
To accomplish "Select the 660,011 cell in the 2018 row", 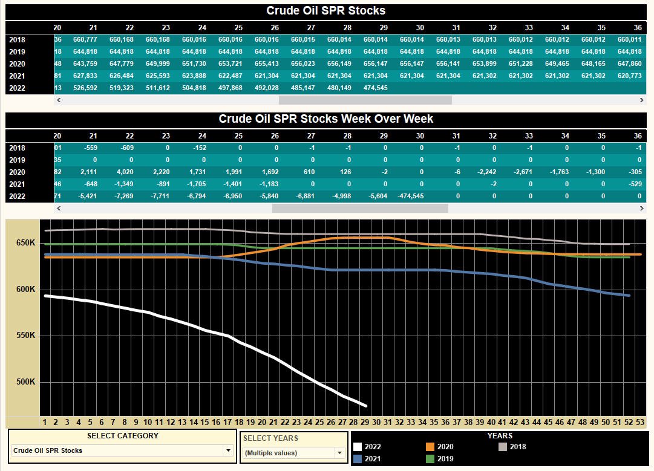I will point(629,39).
